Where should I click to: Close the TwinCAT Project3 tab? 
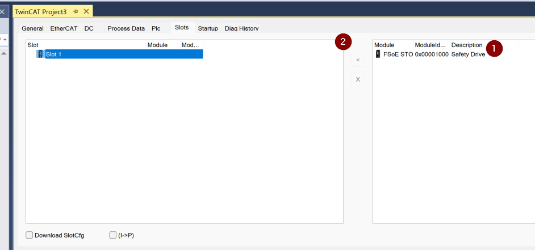coord(86,11)
